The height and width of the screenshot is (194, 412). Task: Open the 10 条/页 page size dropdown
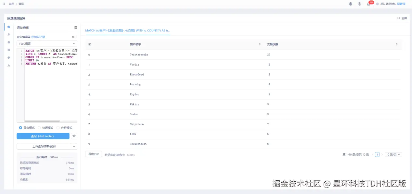click(x=393, y=155)
